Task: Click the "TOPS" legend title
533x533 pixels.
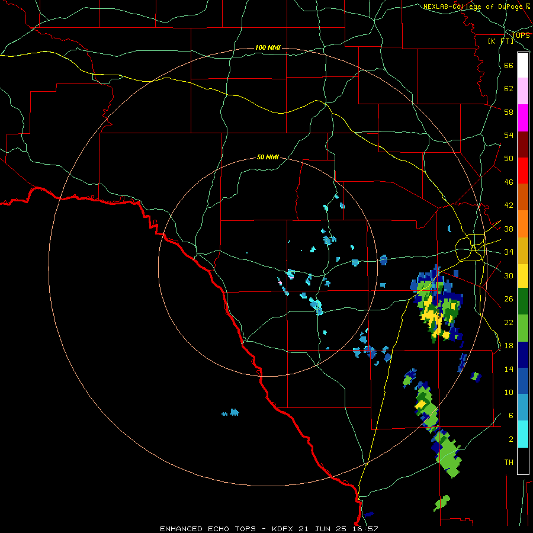Action: pyautogui.click(x=521, y=36)
